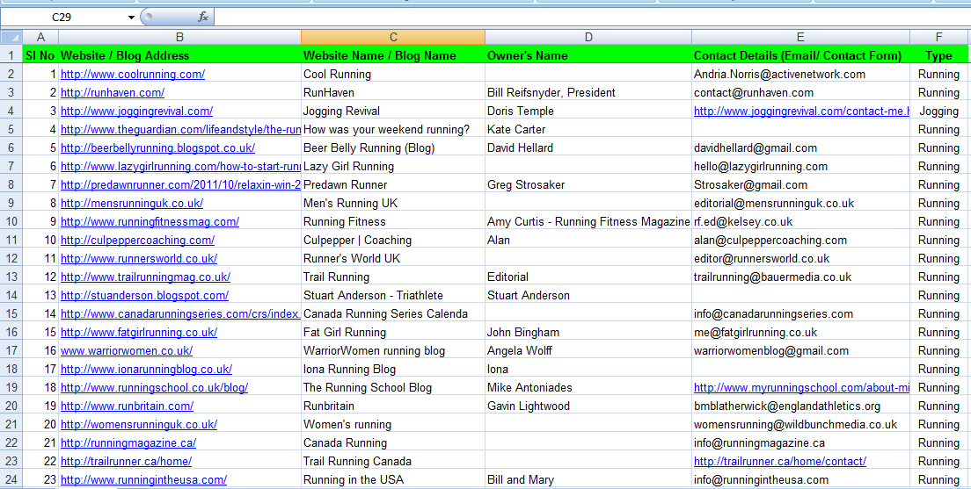Image resolution: width=971 pixels, height=489 pixels.
Task: Open the trailrunningmag.co.uk link
Action: 145,277
